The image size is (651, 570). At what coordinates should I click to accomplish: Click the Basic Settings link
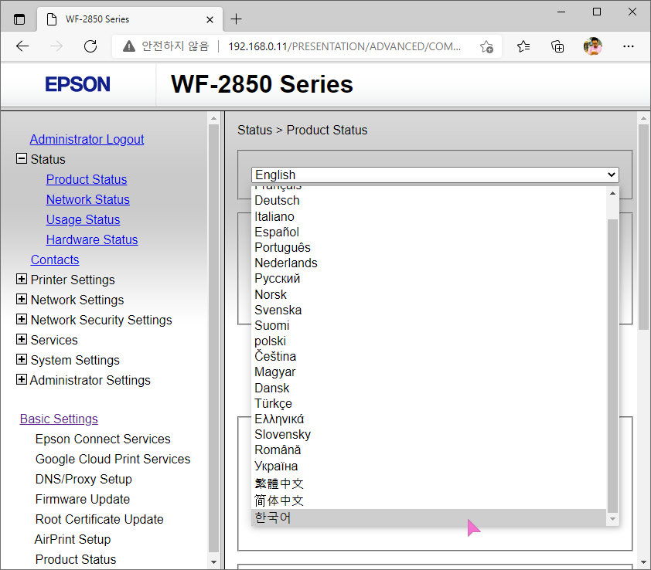(59, 419)
